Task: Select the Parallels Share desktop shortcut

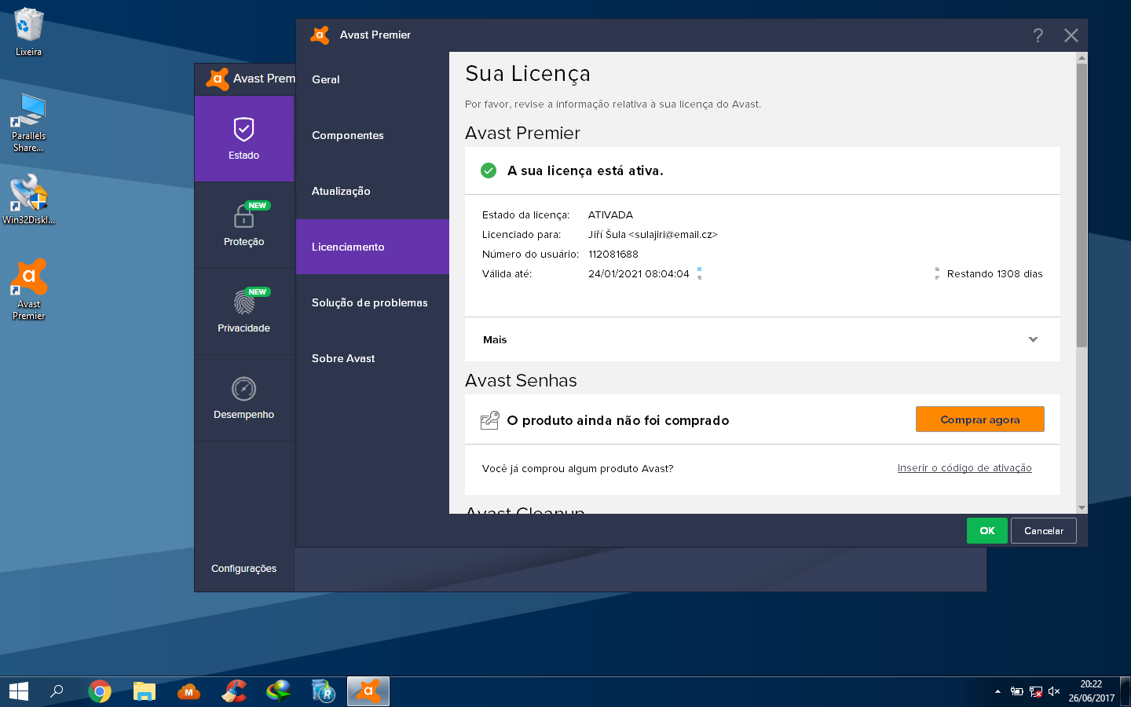Action: 29,123
